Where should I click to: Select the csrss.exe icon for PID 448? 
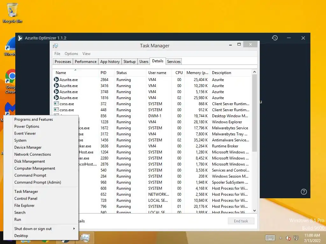pyautogui.click(x=56, y=110)
